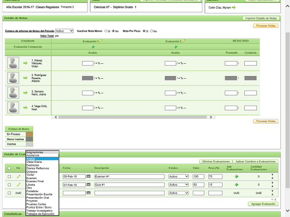Open calendar picker for date 06-Feb-18
This screenshot has width=290, height=217.
pyautogui.click(x=88, y=176)
